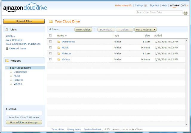The image size is (191, 133).
Task: Click the Type column header
Action: point(116,36)
